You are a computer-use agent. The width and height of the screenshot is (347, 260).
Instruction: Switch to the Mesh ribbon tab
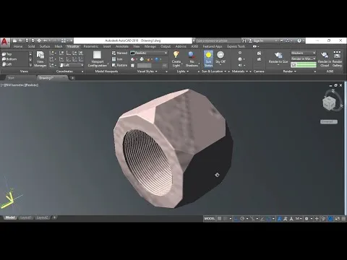pos(59,46)
